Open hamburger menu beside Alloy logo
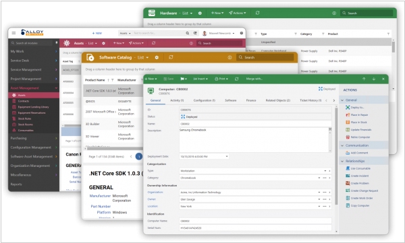 tap(13, 33)
